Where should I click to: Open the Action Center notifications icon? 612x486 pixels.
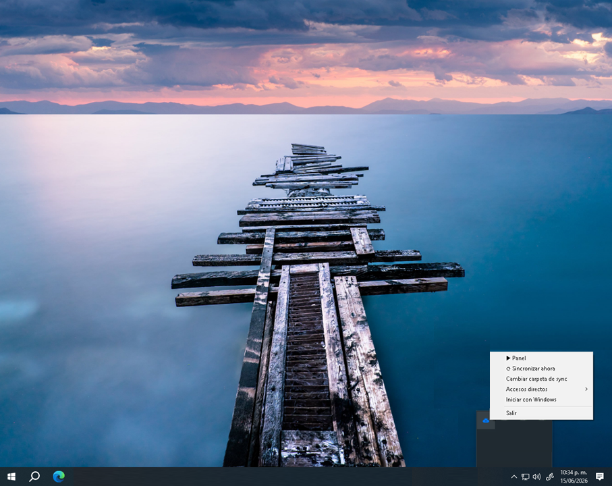(x=599, y=477)
